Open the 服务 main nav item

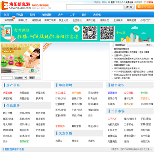point(84,15)
